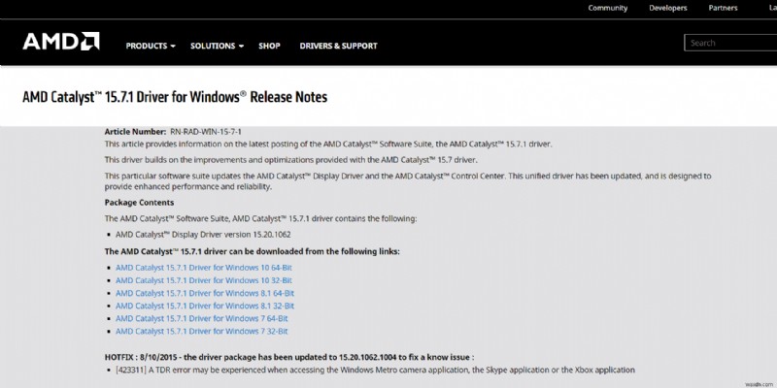This screenshot has width=777, height=388.
Task: Expand the PRODUCTS dropdown menu
Action: pos(151,46)
